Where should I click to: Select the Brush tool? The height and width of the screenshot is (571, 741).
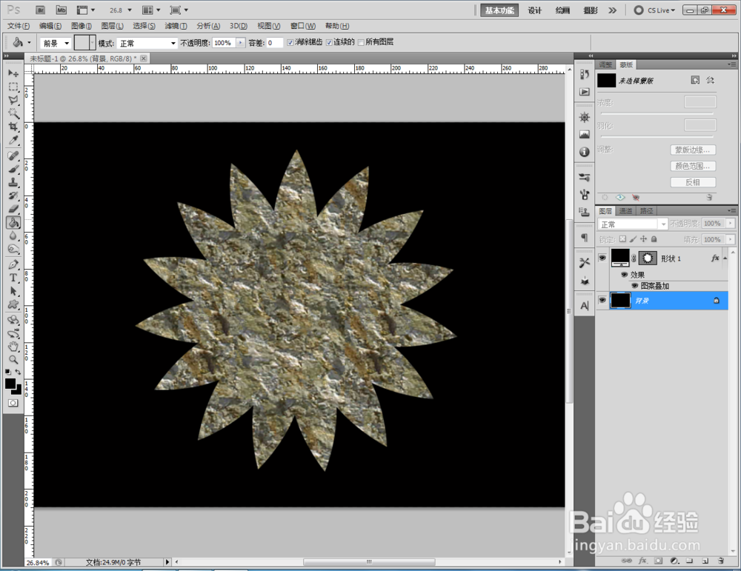13,169
